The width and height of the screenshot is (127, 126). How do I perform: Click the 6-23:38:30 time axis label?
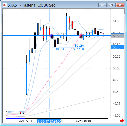click(84, 121)
